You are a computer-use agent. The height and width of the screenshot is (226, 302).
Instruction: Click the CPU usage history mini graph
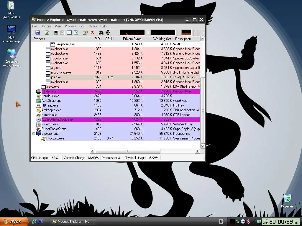click(x=132, y=33)
